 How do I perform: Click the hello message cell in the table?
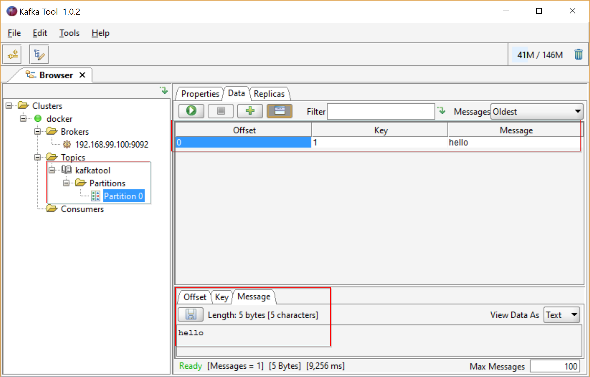(515, 142)
